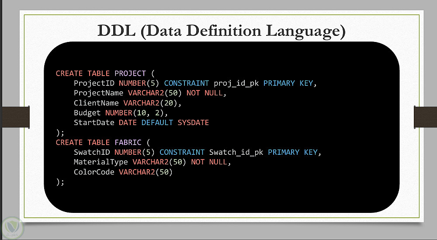Viewport: 437px width, 240px height.
Task: Click the 'ColorCode' column name
Action: click(94, 172)
